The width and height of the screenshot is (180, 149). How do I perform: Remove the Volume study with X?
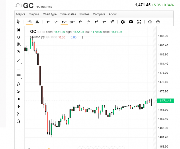(55, 37)
